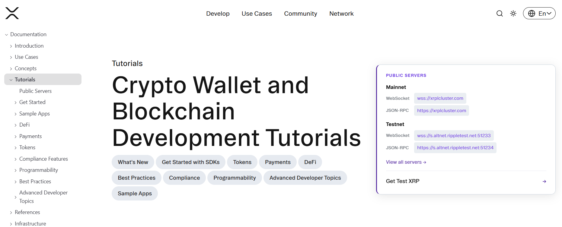
Task: Expand the Get Started sidebar chevron
Action: [x=15, y=102]
